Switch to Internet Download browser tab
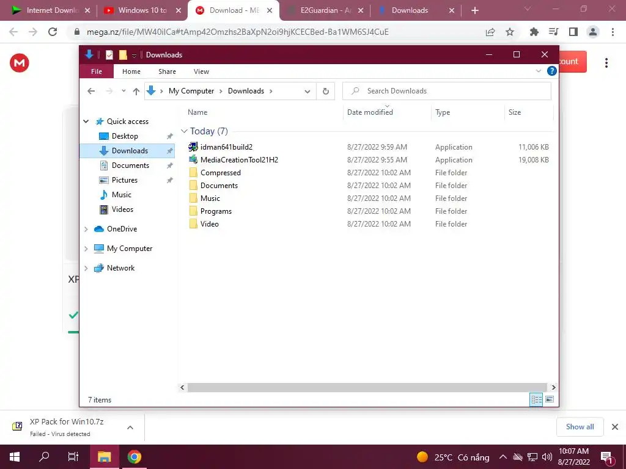 [x=50, y=10]
